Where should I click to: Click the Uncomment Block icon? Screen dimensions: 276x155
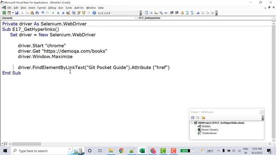click(x=192, y=13)
